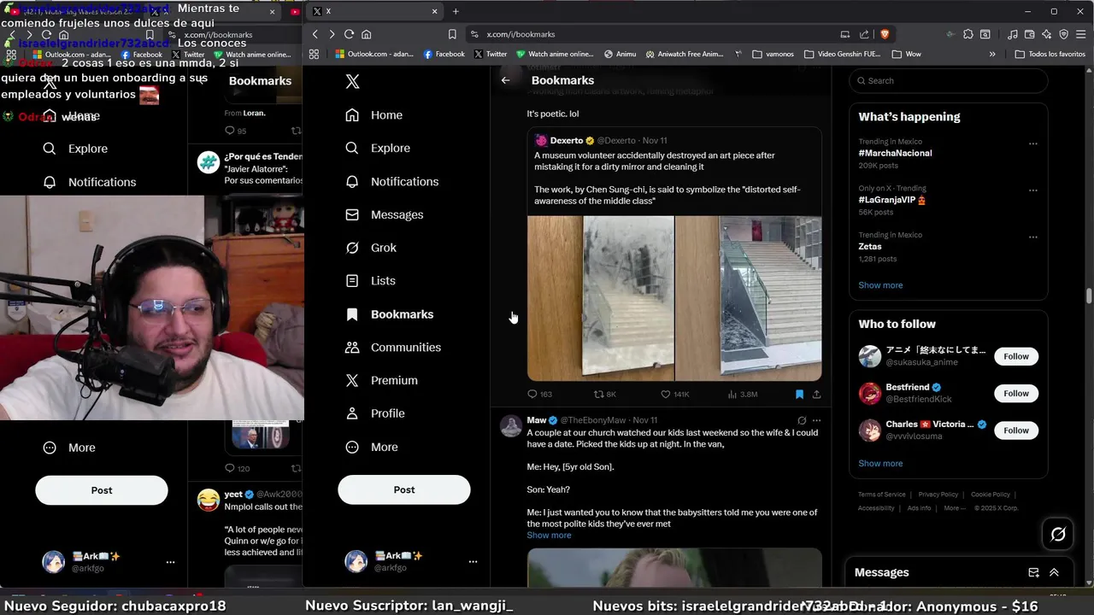Viewport: 1094px width, 615px height.
Task: Select the Bookmarks bookmark icon in sidebar
Action: 352,314
